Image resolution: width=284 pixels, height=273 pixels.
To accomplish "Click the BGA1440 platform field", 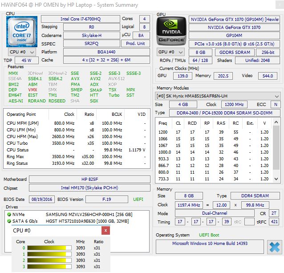I will (106, 52).
